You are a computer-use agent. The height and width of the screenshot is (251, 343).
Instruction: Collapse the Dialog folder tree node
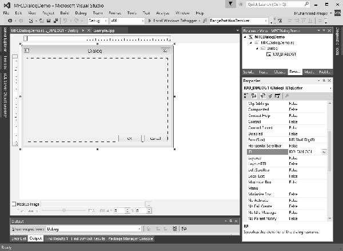tap(257, 49)
